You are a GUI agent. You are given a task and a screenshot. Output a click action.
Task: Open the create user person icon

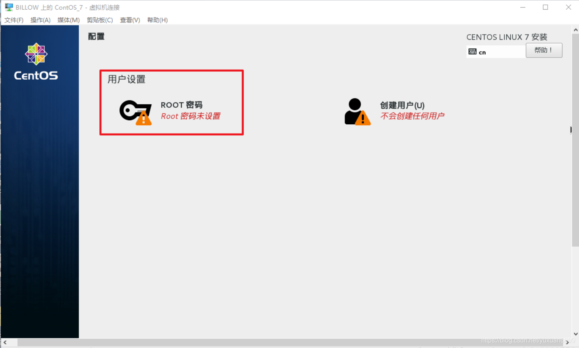357,111
